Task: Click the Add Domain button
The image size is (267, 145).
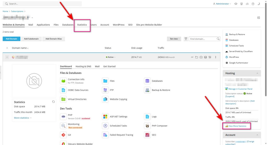Action: tap(11, 39)
